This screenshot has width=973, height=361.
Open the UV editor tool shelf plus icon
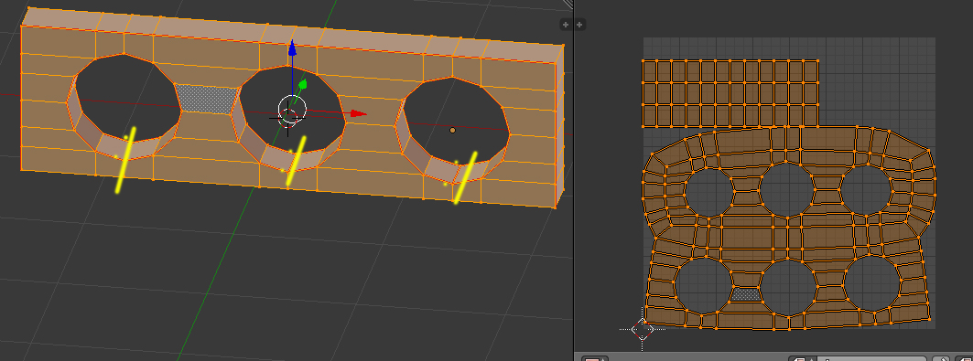pos(579,25)
